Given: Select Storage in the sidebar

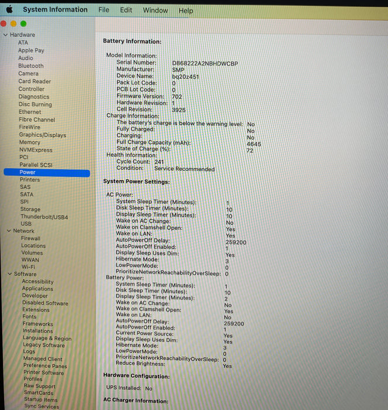Looking at the screenshot, I should (x=30, y=209).
